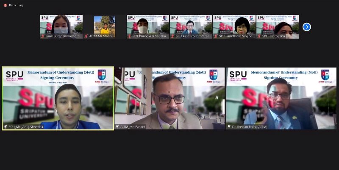Click the SPU_Mr._Anuj Shrestha name label
The height and width of the screenshot is (170, 339).
tap(26, 127)
